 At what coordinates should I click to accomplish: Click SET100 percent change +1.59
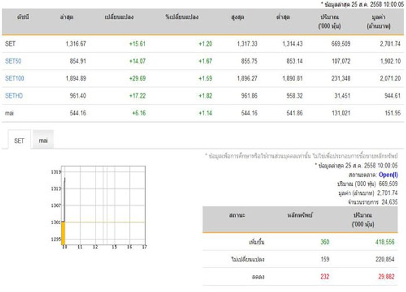tap(205, 78)
